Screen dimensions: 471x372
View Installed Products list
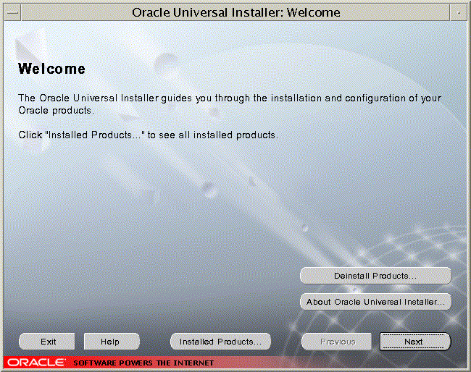pos(220,342)
